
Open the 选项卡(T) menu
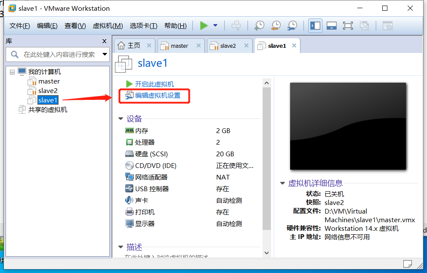[143, 26]
